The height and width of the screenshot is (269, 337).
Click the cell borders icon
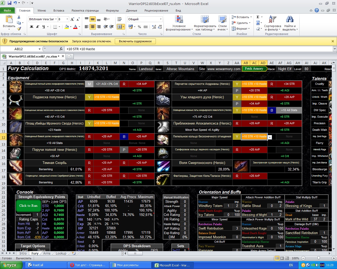coord(55,27)
